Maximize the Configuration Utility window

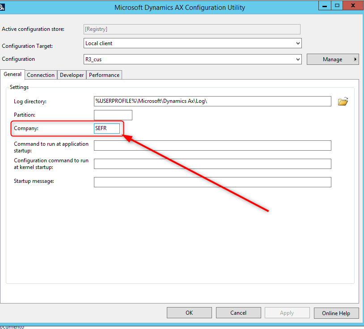337,5
